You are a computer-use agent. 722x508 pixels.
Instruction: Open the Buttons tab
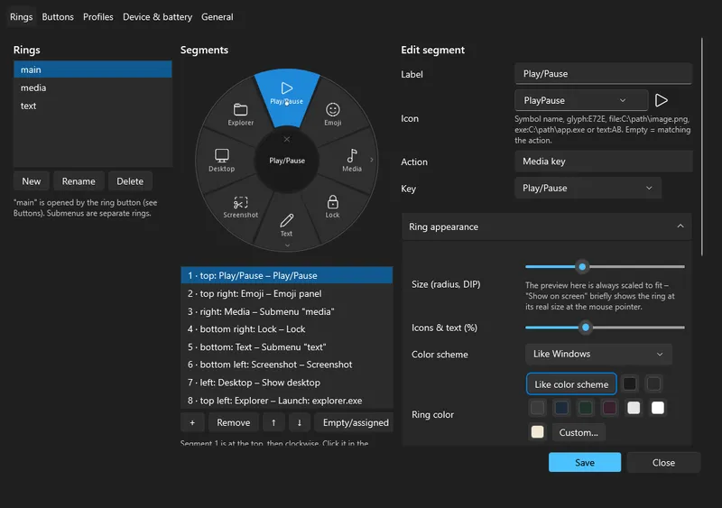pyautogui.click(x=58, y=17)
